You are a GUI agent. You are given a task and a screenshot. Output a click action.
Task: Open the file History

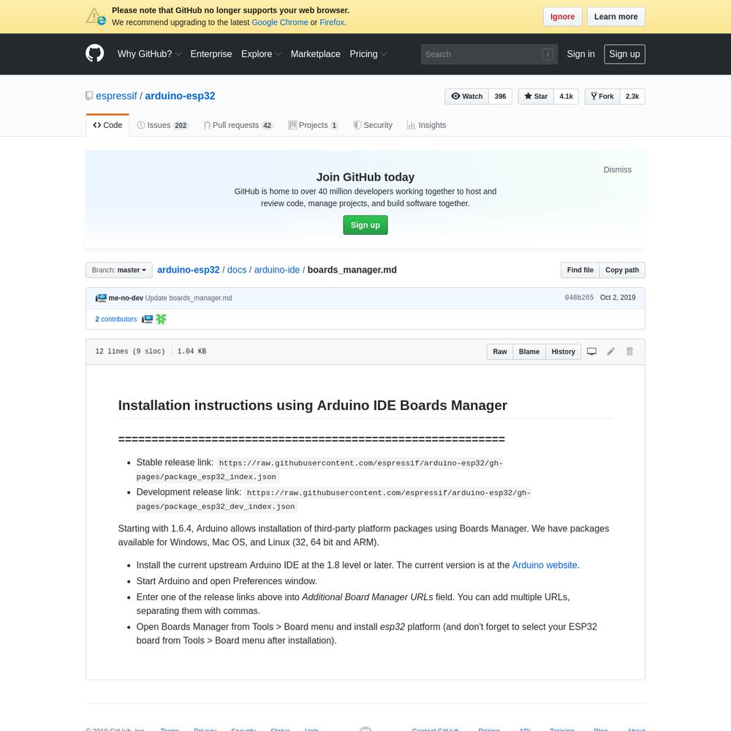563,352
